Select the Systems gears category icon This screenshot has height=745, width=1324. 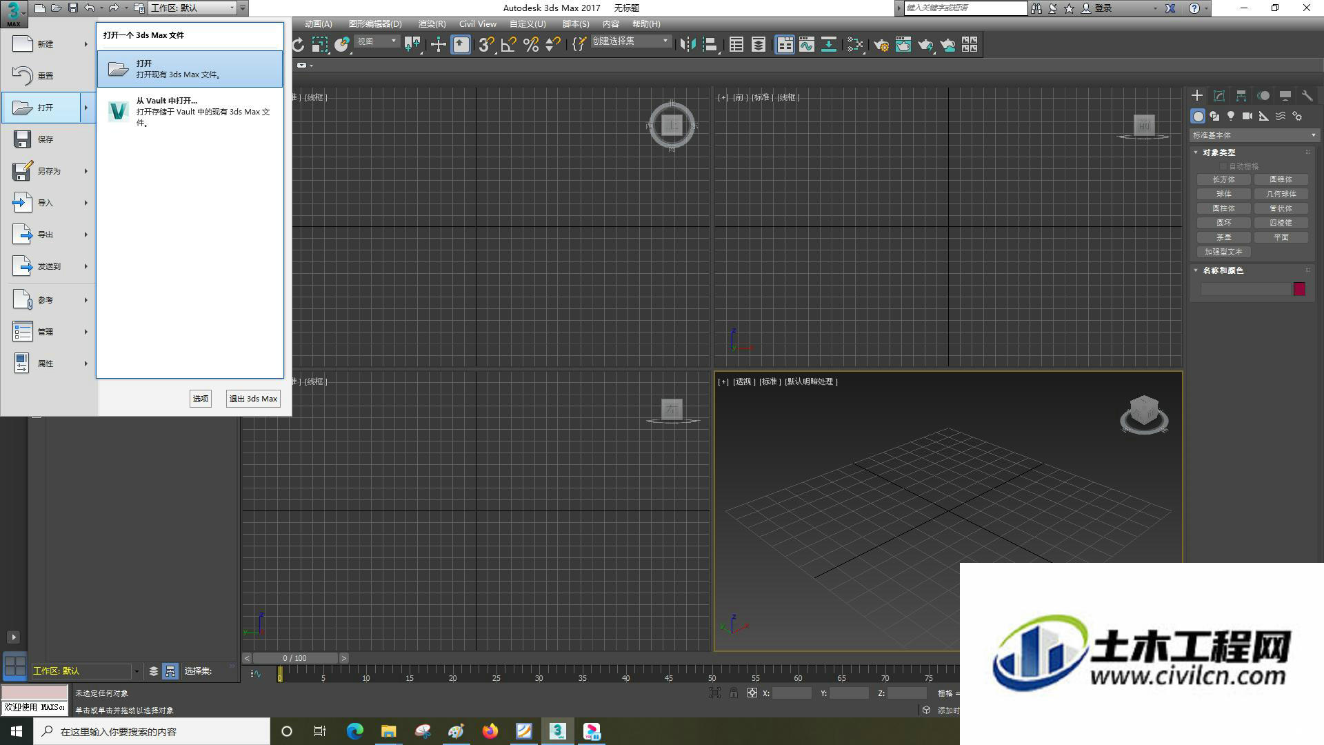(x=1297, y=116)
